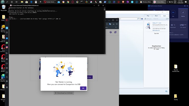This screenshot has width=189, height=106.
Task: Open bookmarks heart icon in Opera sidebar
Action: 7,64
